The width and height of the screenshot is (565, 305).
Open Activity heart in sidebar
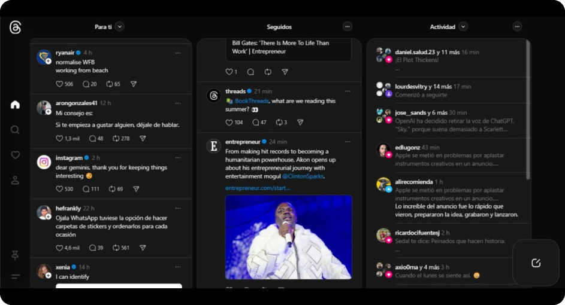tap(15, 155)
